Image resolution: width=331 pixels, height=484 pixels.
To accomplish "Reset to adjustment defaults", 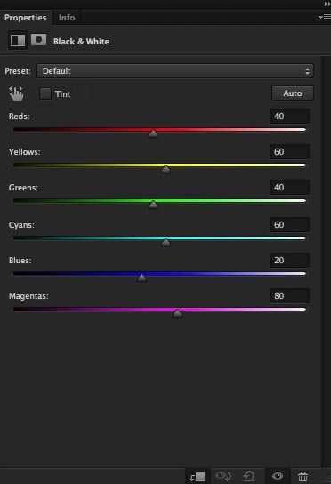I will click(x=249, y=476).
